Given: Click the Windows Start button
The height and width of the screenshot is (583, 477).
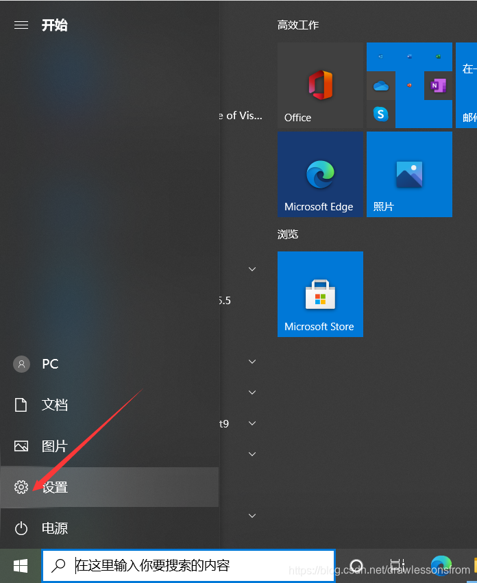Looking at the screenshot, I should [21, 566].
